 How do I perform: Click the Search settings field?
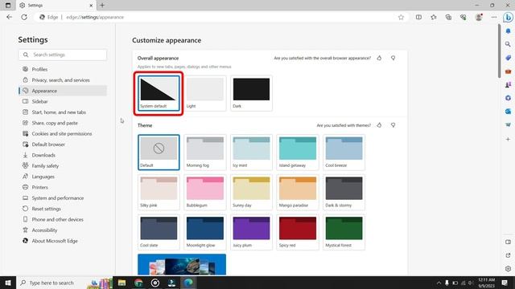click(63, 55)
